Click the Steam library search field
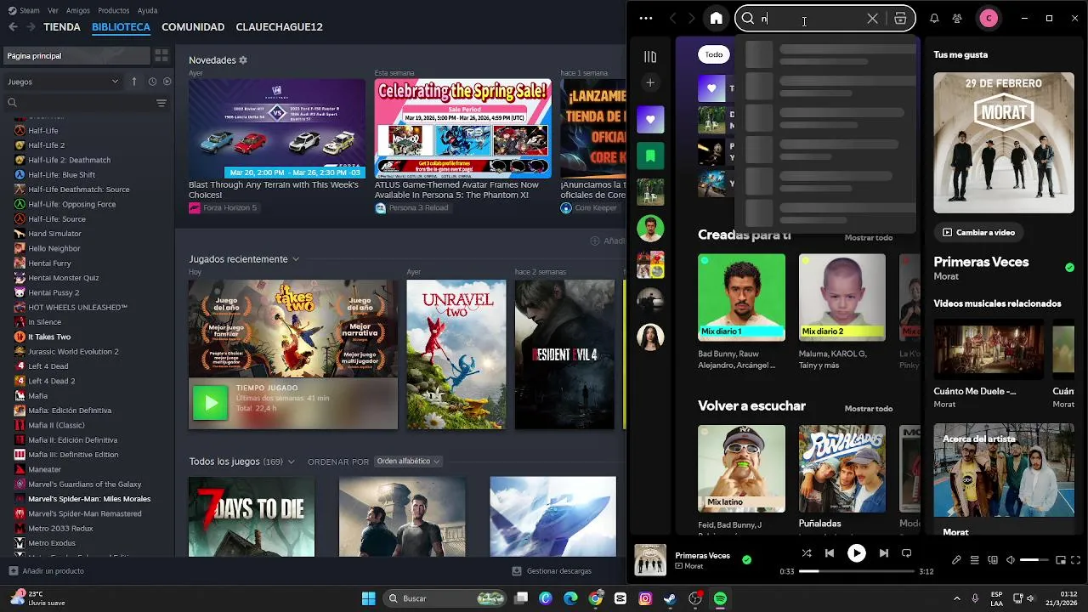Image resolution: width=1088 pixels, height=612 pixels. tap(78, 103)
